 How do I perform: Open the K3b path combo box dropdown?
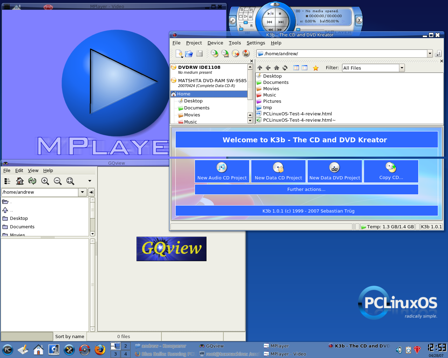pos(430,53)
